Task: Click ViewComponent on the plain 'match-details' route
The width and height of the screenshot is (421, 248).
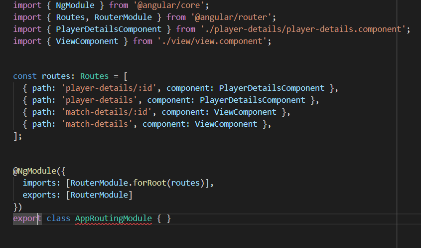Action: (226, 124)
